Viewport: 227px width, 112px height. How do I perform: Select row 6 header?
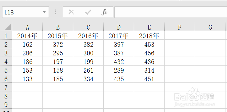6,78
